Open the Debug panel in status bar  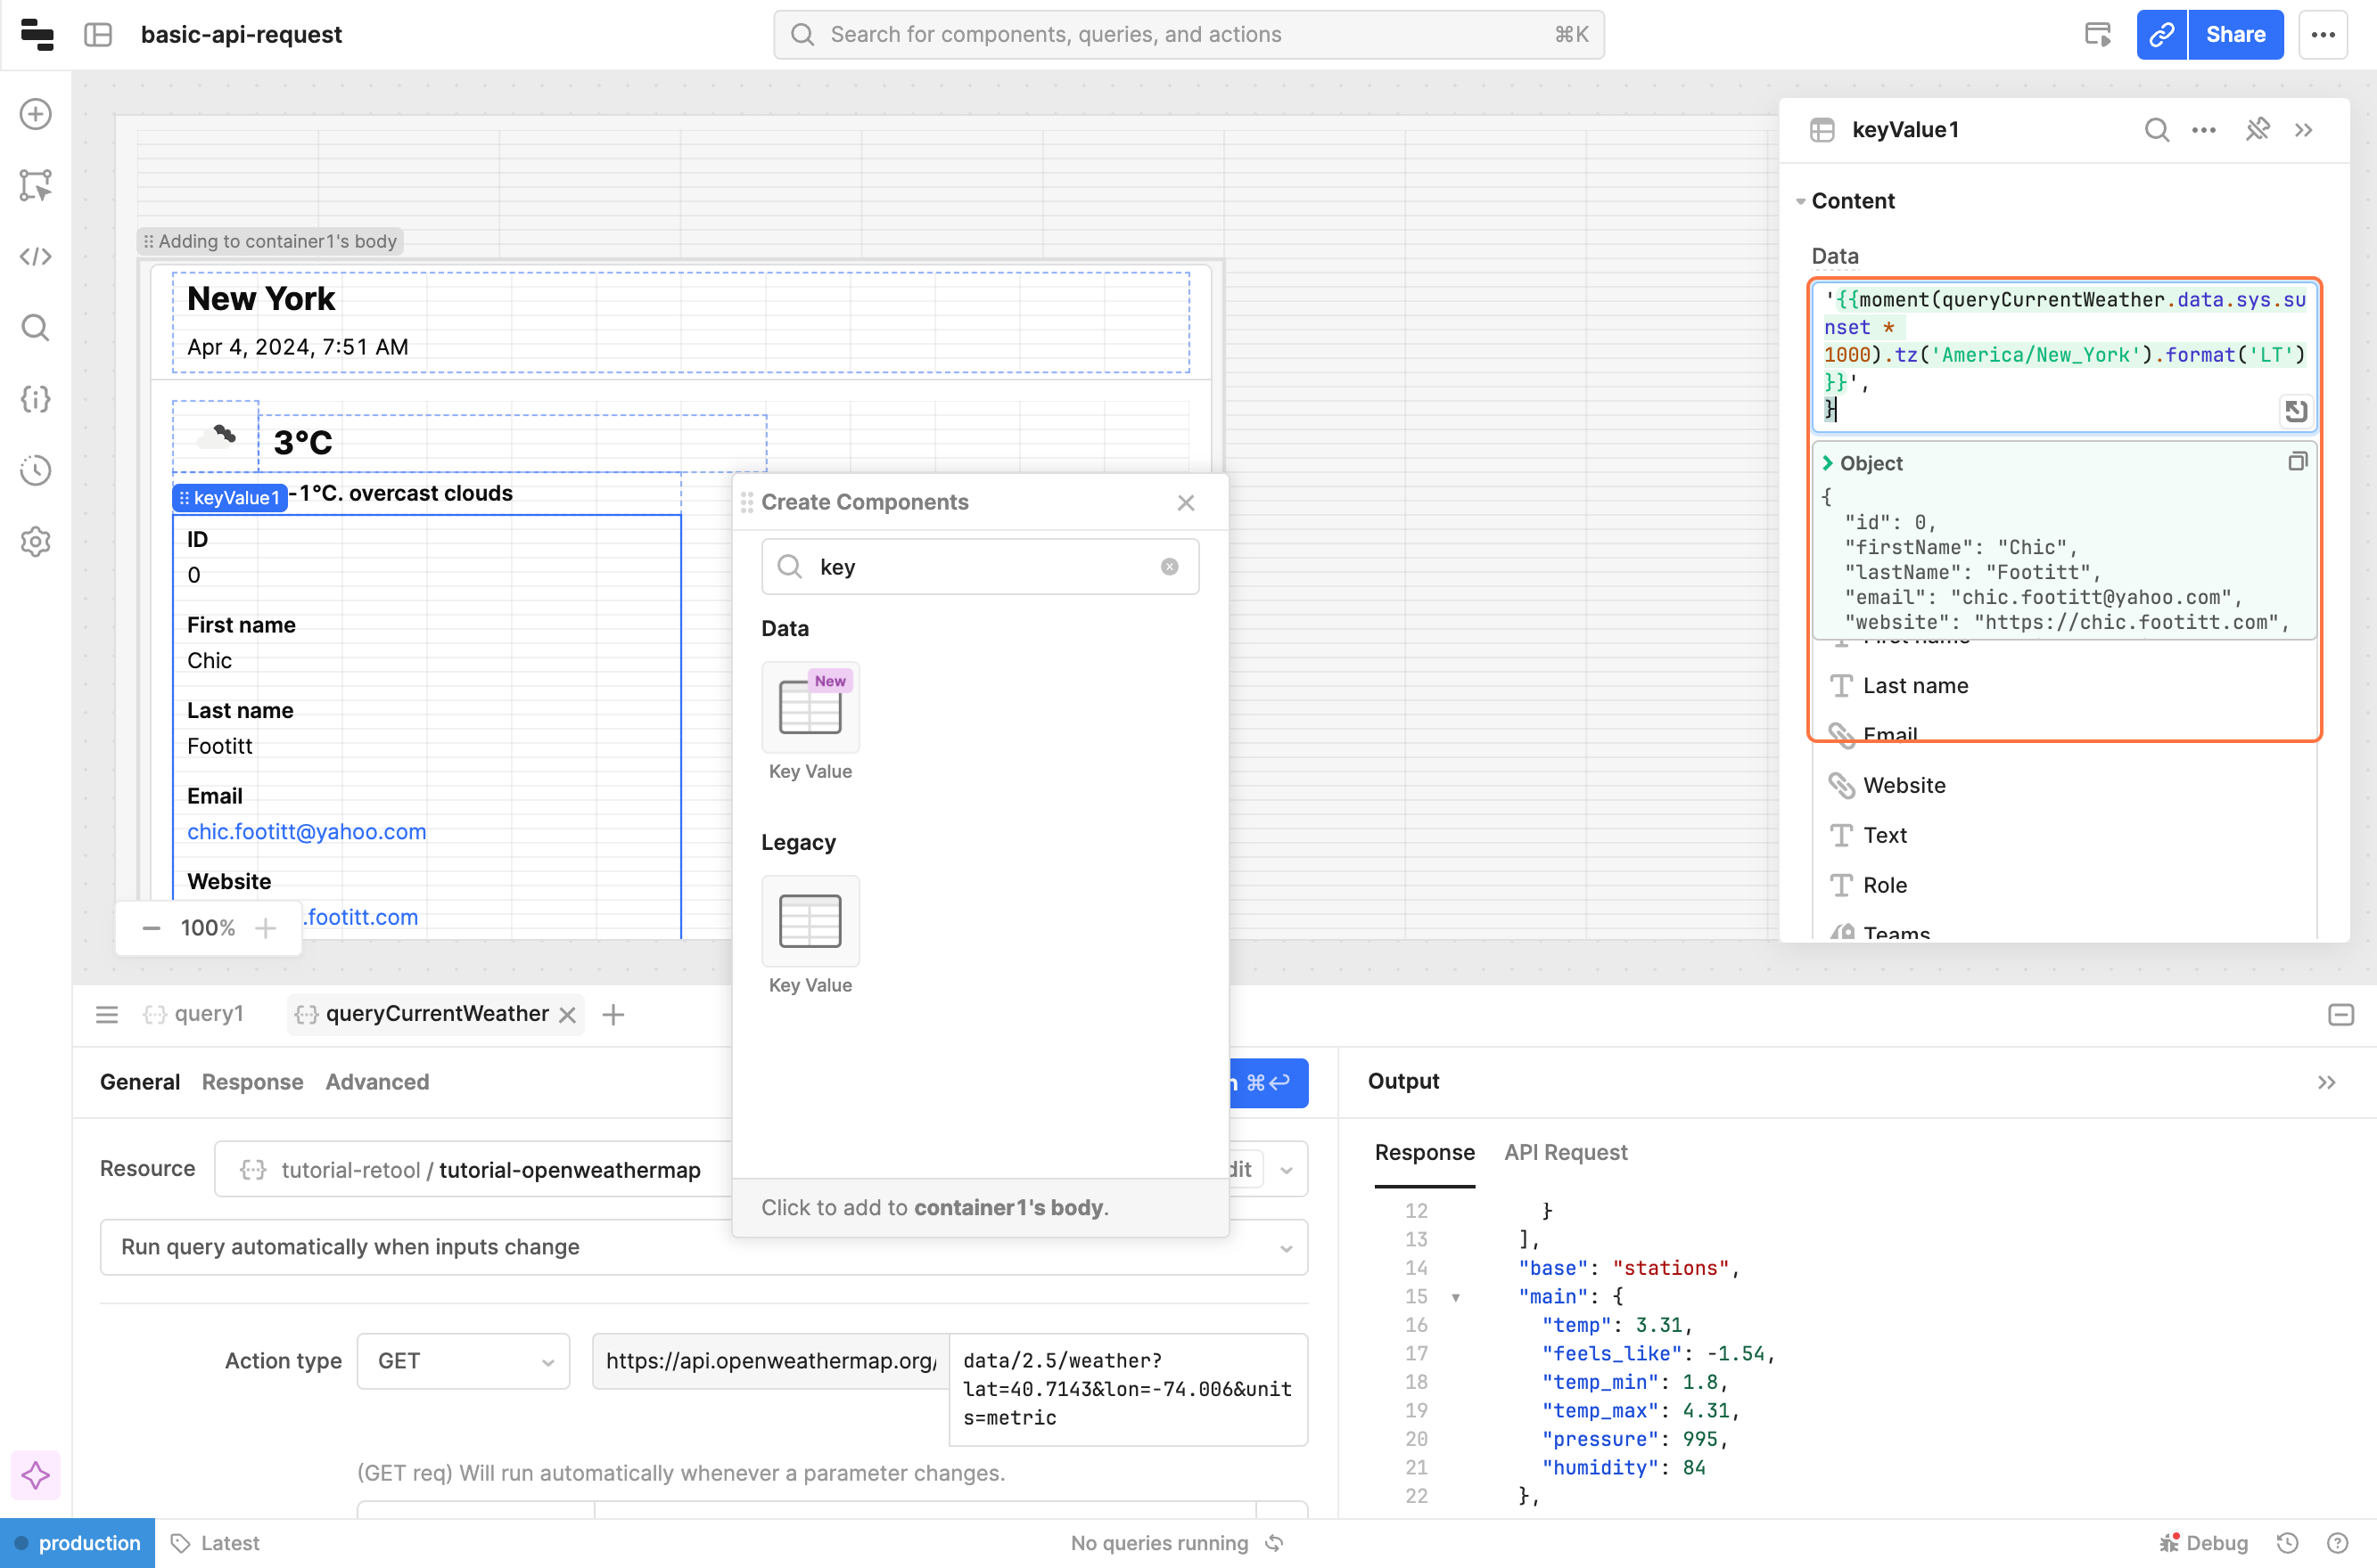2205,1543
